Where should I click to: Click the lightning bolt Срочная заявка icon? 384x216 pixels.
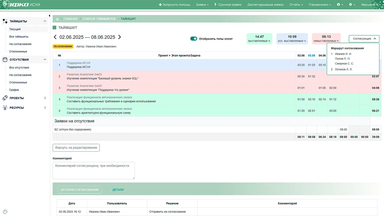215,5
